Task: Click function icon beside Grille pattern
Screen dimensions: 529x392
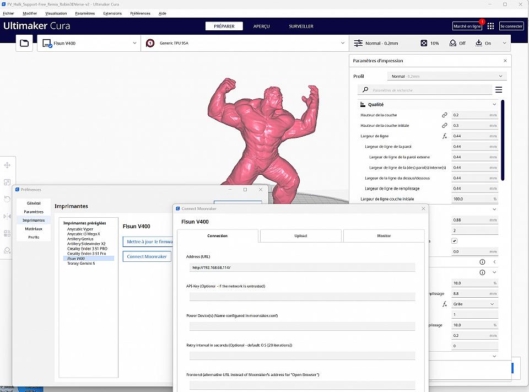Action: click(444, 304)
